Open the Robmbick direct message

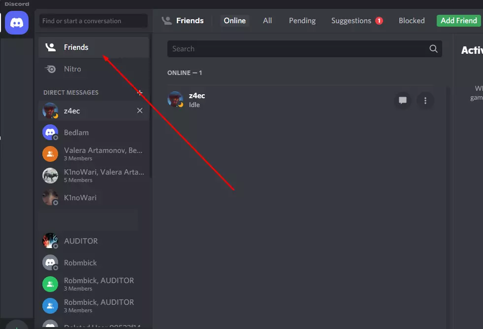point(94,262)
